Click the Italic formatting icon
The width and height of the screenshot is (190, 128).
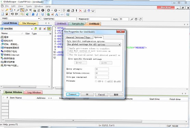(37, 14)
